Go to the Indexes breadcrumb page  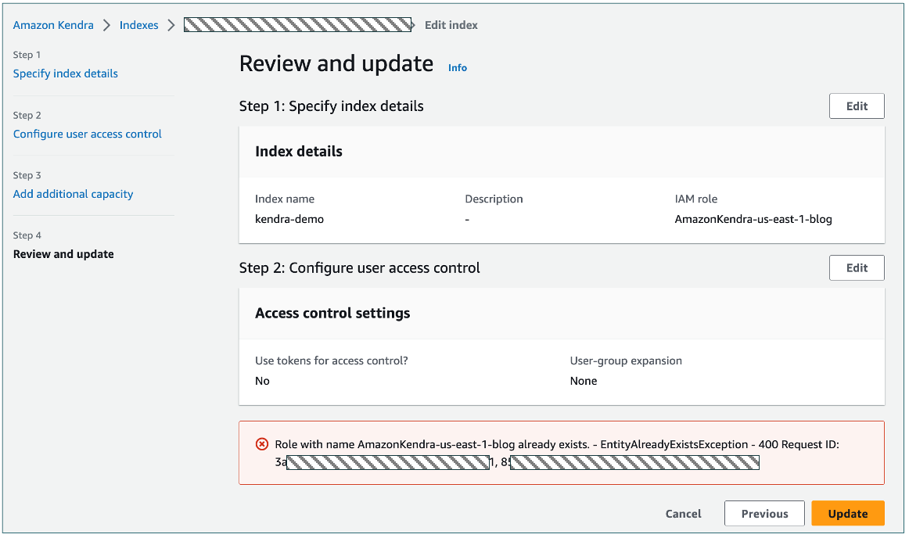pos(138,25)
